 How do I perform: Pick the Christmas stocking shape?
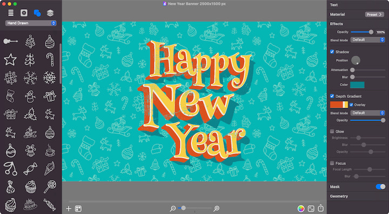tap(10, 96)
